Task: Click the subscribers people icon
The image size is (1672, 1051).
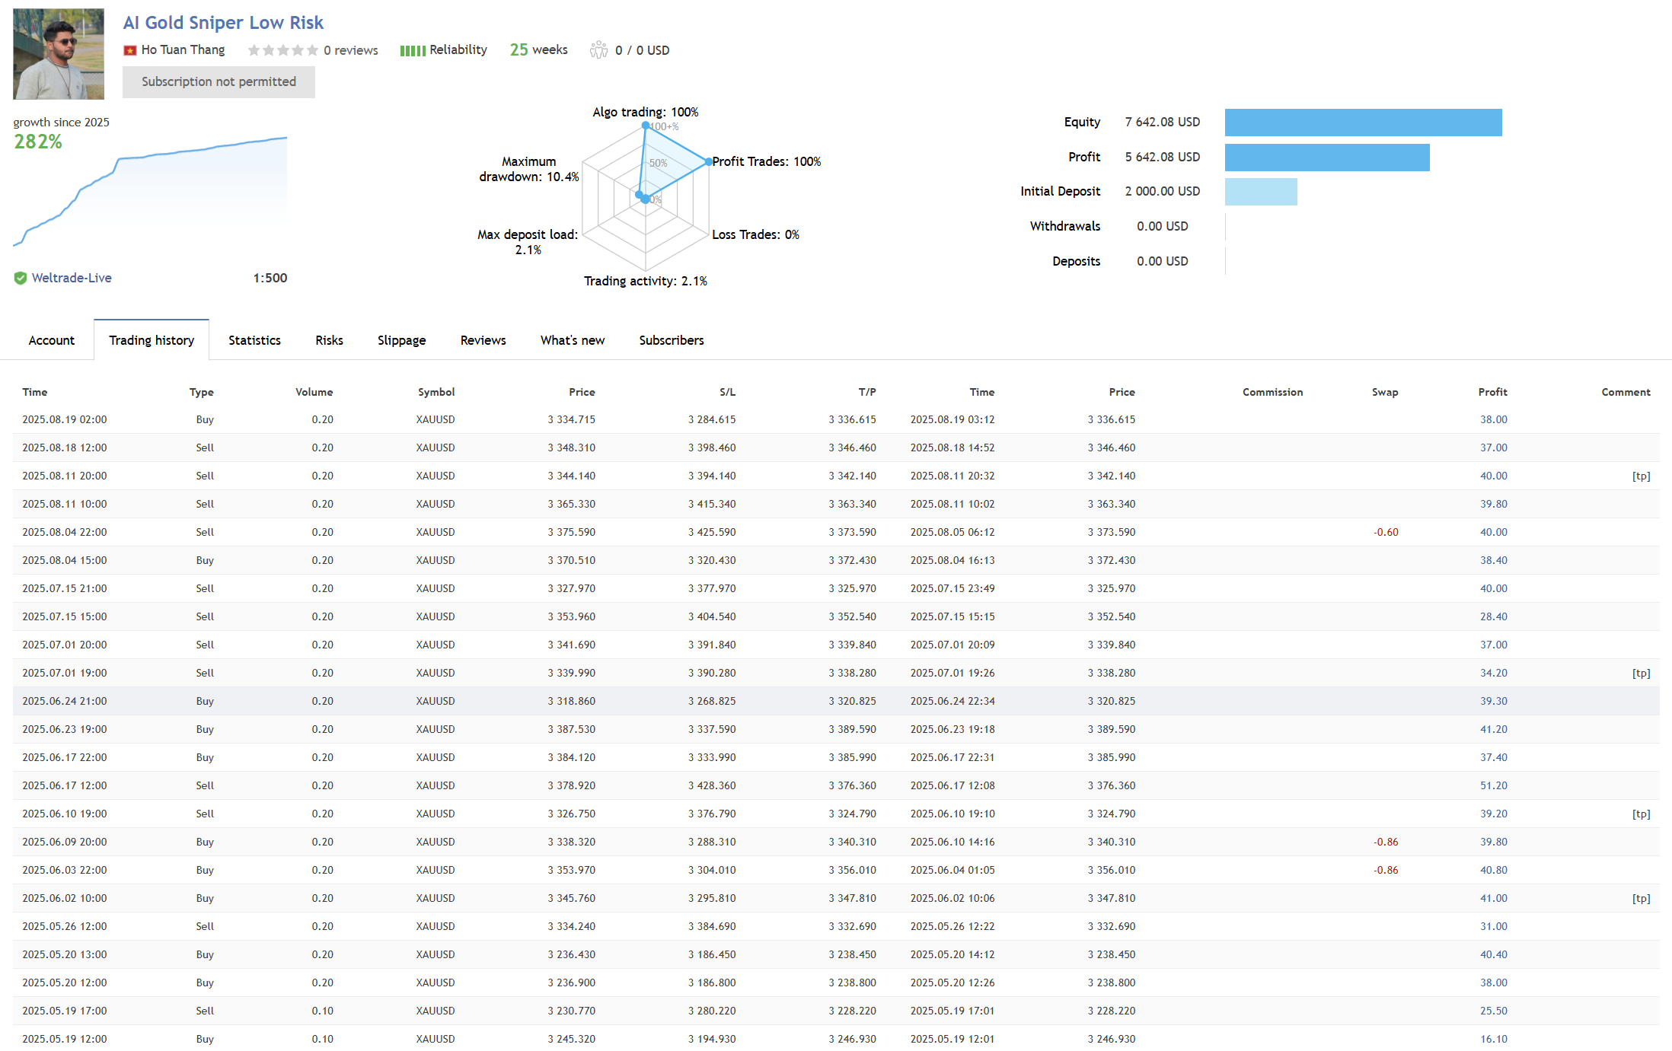Action: pyautogui.click(x=598, y=50)
